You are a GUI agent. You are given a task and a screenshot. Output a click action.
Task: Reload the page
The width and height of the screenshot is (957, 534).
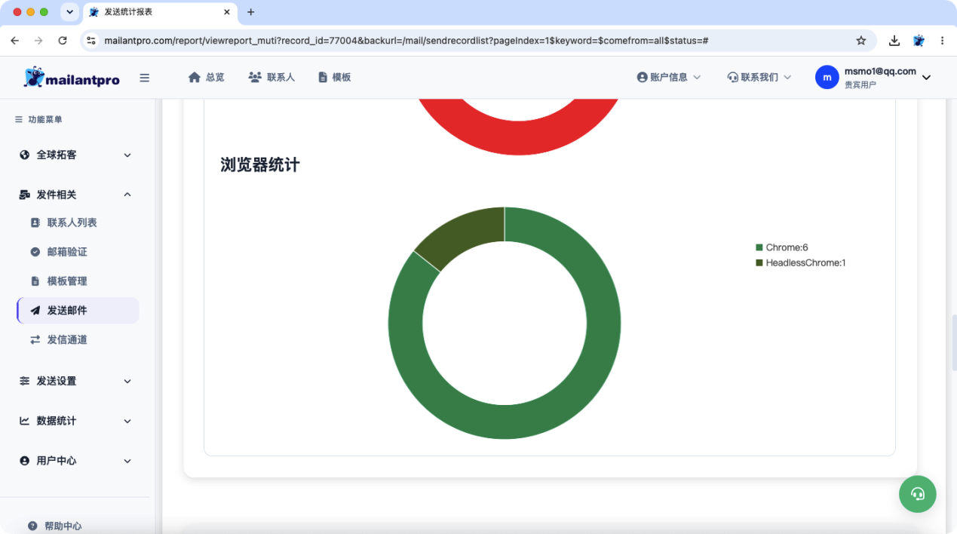coord(63,41)
